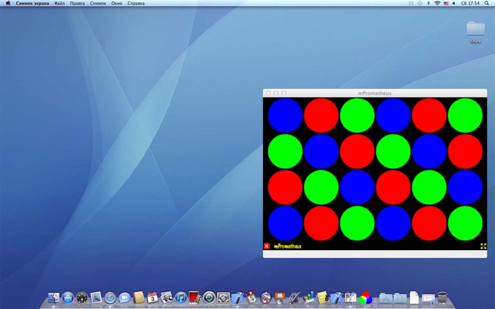This screenshot has width=495, height=309.
Task: Click the red X icon in mPrometheus
Action: coord(267,246)
